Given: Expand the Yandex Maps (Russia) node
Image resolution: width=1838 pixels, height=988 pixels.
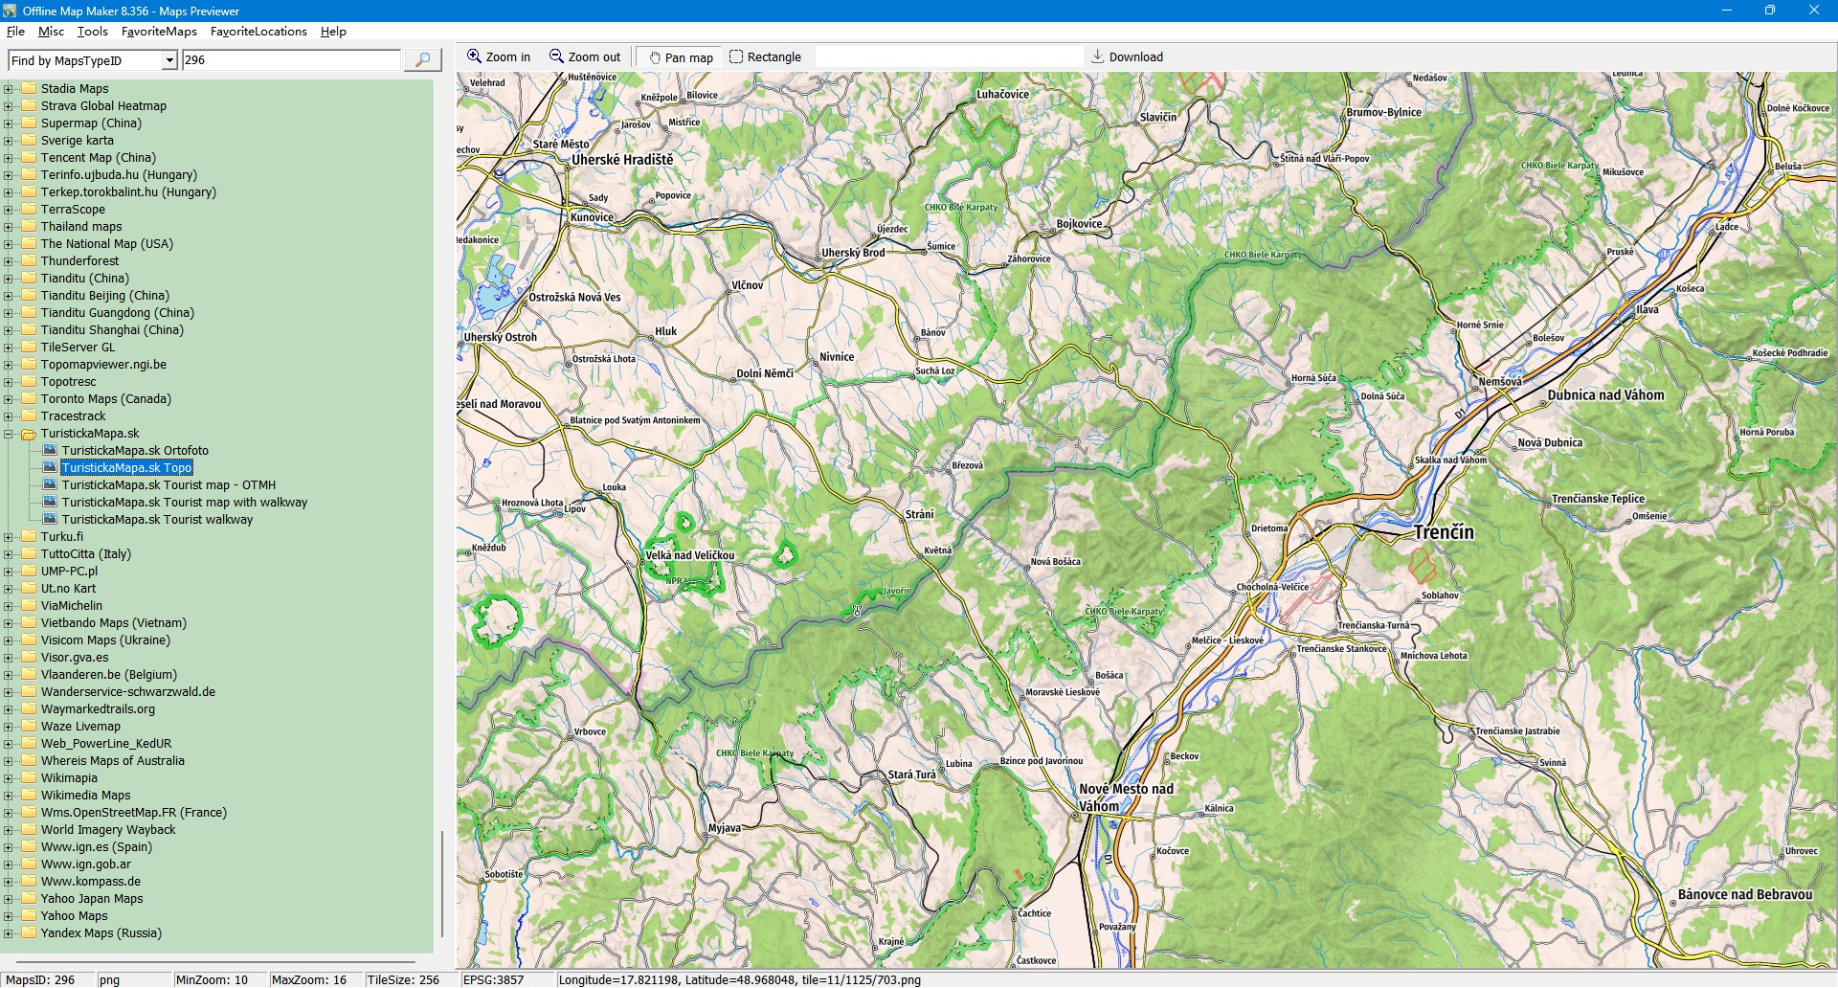Looking at the screenshot, I should pos(9,933).
